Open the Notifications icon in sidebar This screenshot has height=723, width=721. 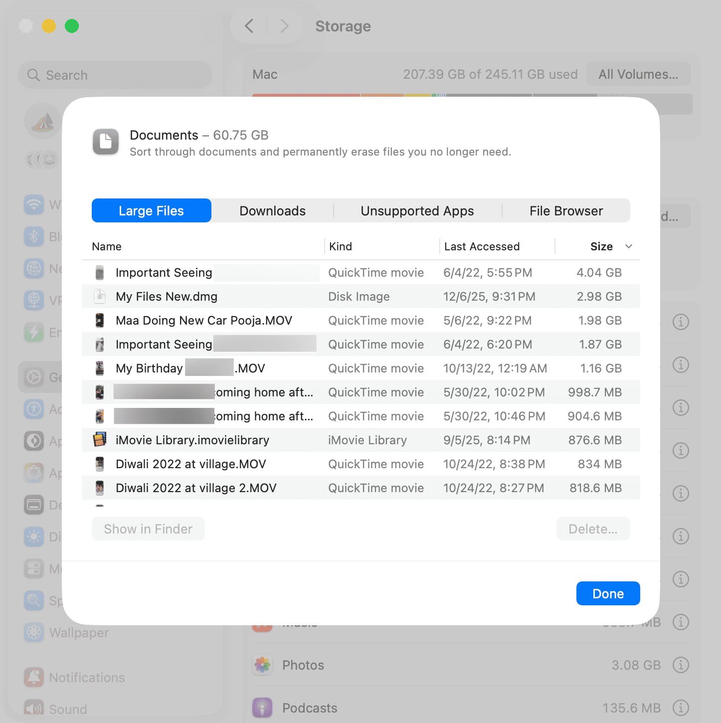pos(34,677)
